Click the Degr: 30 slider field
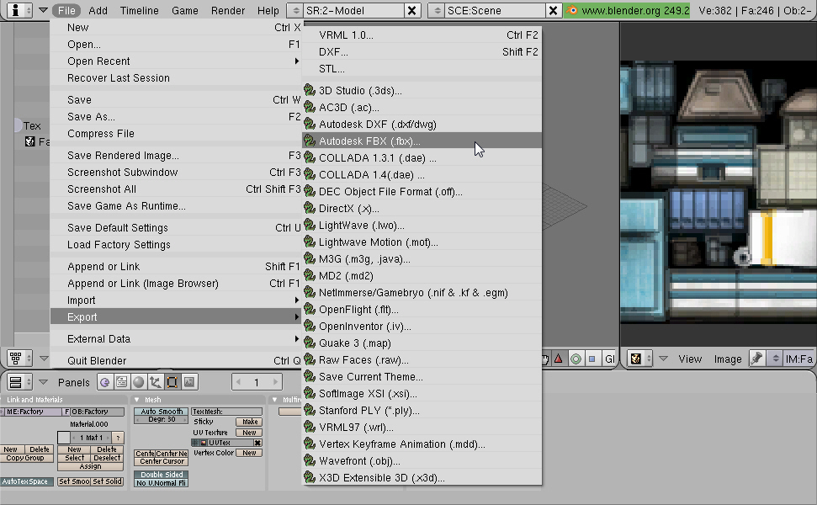 pyautogui.click(x=162, y=419)
